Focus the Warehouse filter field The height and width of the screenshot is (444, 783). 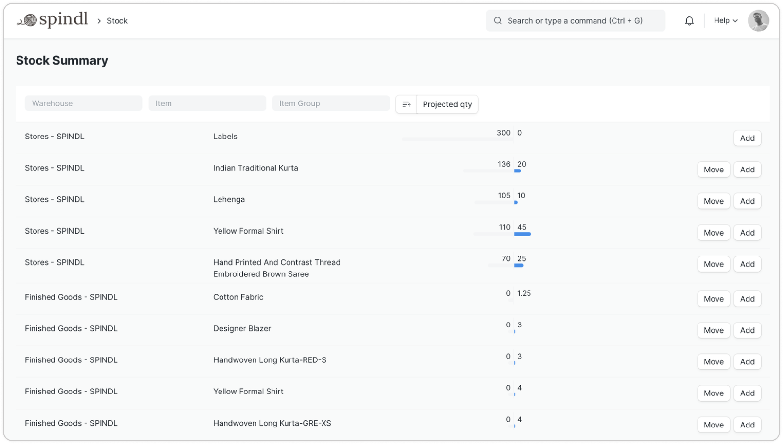[x=84, y=103]
